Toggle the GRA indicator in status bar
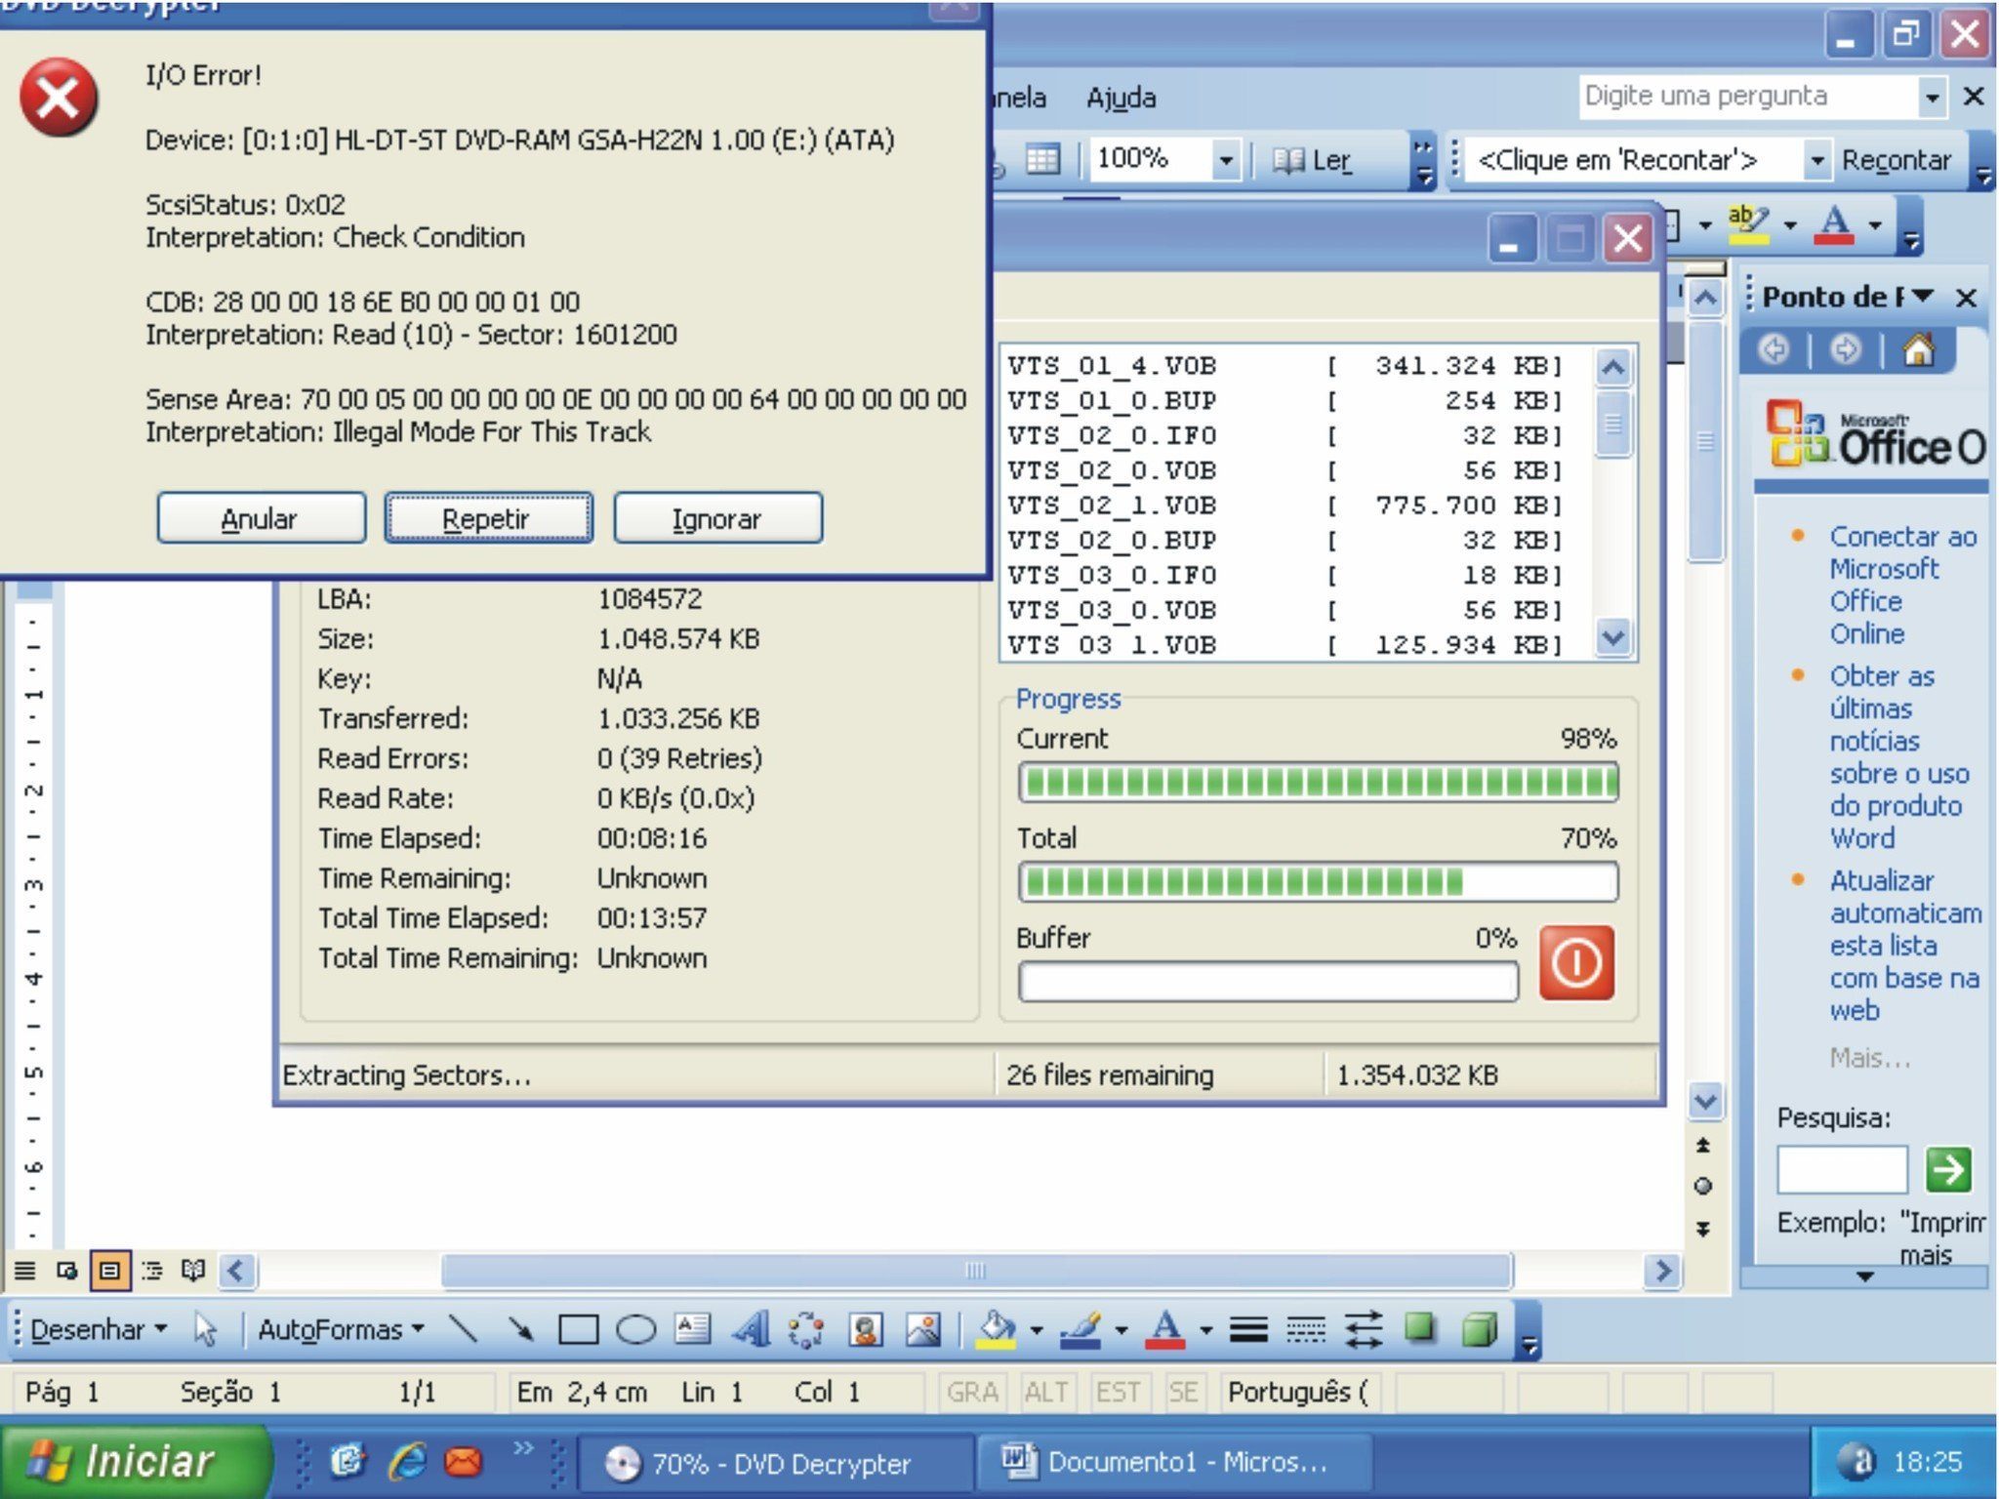1999x1499 pixels. 972,1392
